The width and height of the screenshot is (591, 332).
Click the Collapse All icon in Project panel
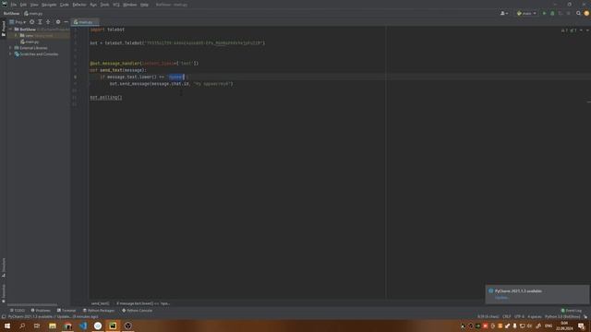pos(48,22)
